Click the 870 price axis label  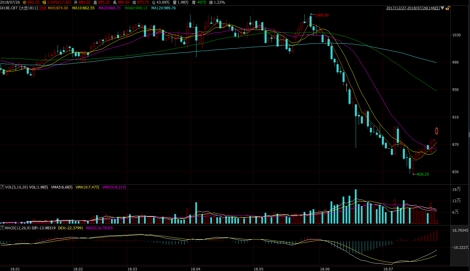(455, 145)
